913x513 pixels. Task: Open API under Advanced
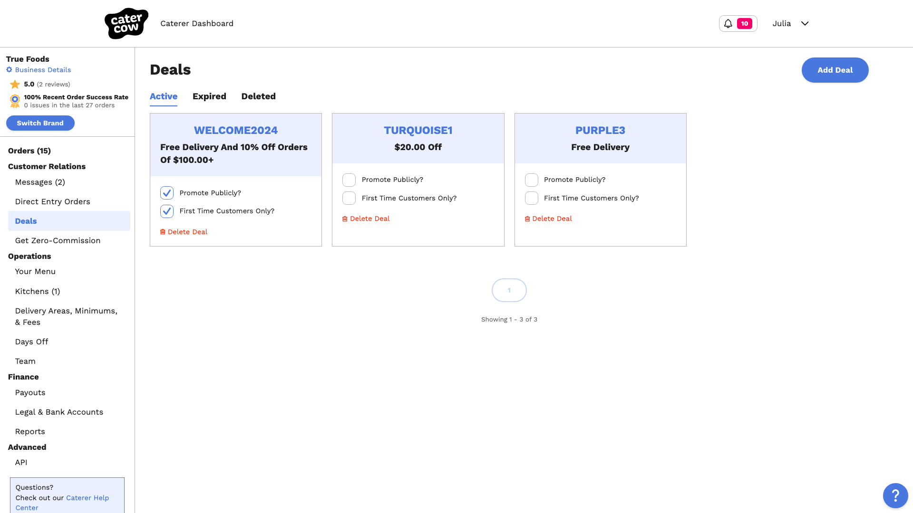point(21,462)
